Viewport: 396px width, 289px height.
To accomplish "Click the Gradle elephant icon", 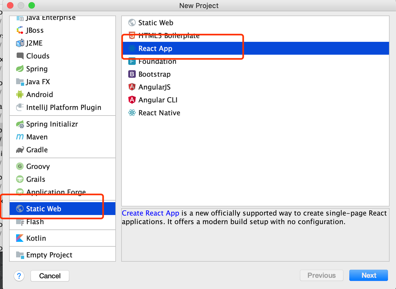I will [20, 150].
